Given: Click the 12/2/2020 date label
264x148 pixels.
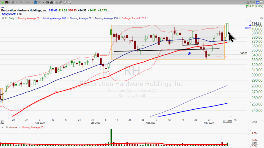Looking at the screenshot, I should [9, 14].
